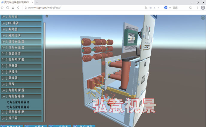Open the 一次设备 bottom tab
Image resolution: width=206 pixels, height=127 pixels.
pos(35,126)
